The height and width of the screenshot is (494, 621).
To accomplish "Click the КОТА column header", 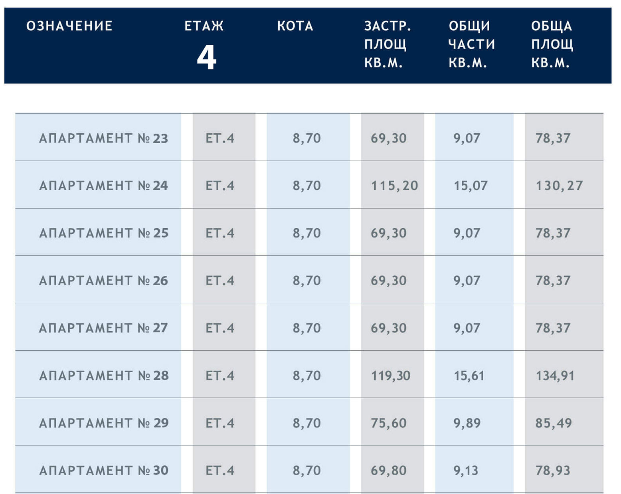I will (295, 26).
